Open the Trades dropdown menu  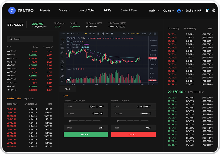[x=64, y=10]
